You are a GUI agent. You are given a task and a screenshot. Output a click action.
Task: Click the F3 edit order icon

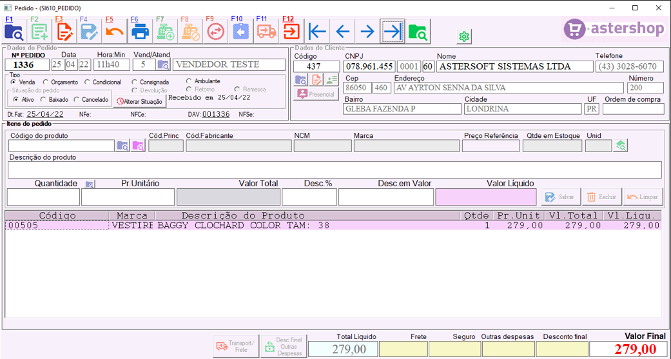[x=64, y=31]
